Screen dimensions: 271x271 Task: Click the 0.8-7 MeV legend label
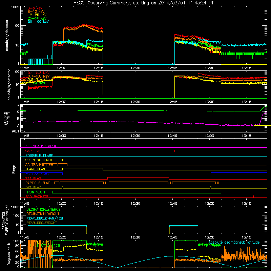coord(37,80)
